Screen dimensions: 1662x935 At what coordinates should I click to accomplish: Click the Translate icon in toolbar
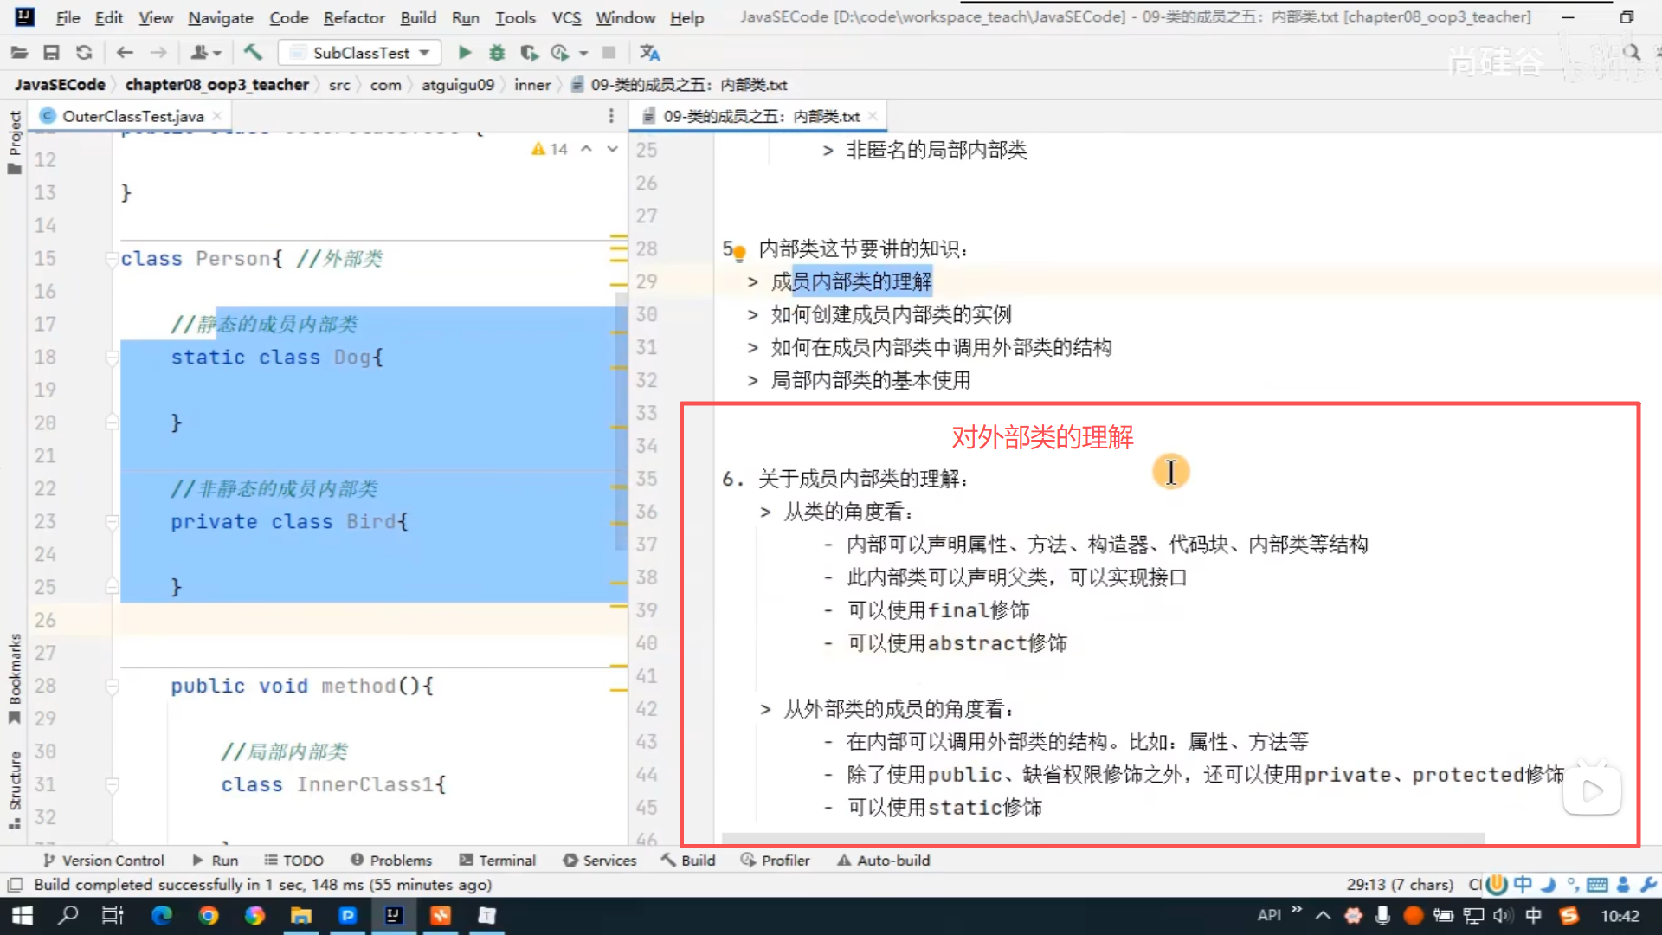[649, 53]
